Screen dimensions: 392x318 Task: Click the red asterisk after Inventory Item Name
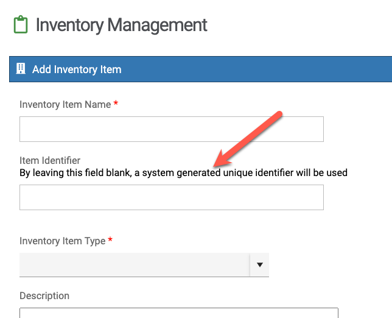(x=116, y=104)
